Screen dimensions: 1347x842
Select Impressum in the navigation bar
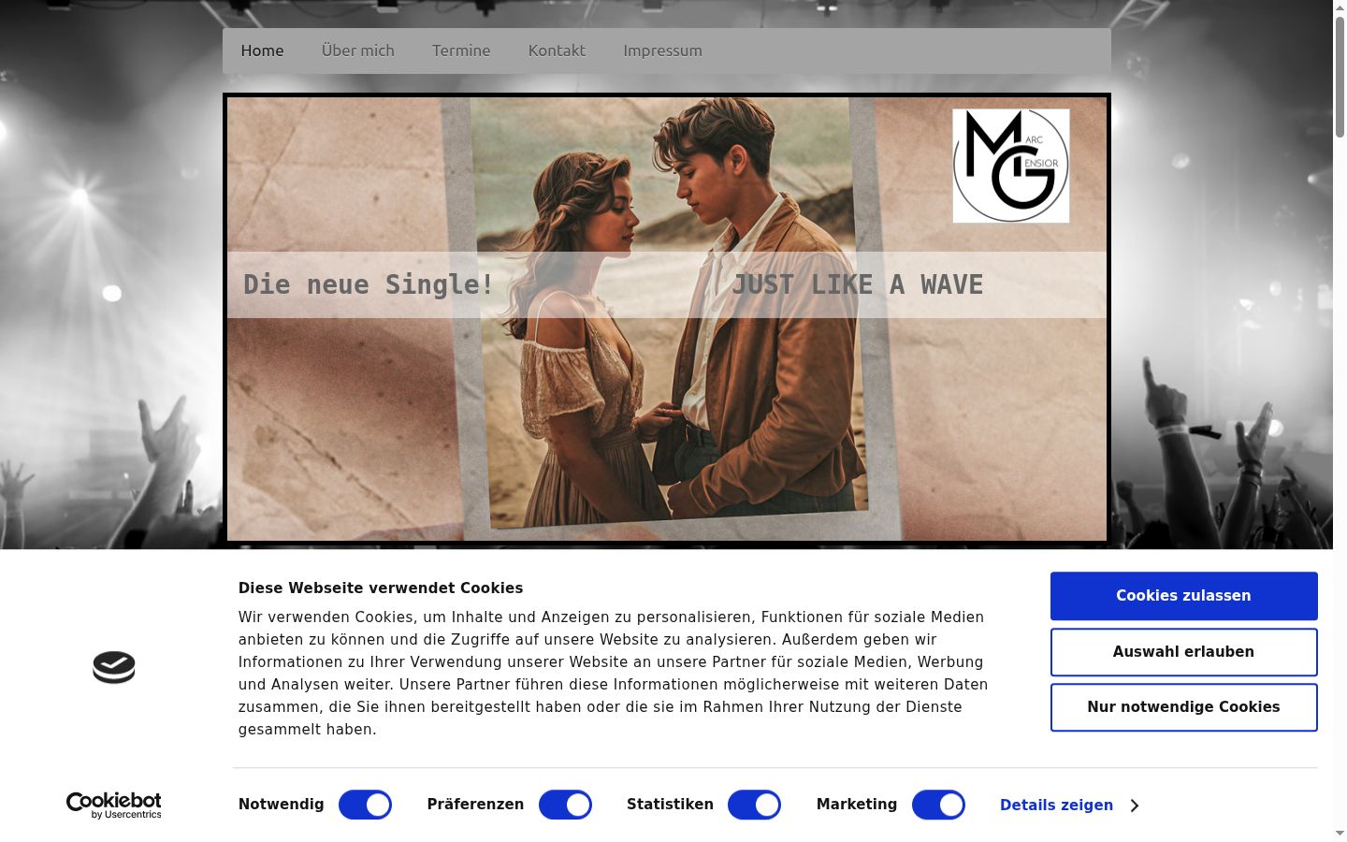pyautogui.click(x=662, y=51)
